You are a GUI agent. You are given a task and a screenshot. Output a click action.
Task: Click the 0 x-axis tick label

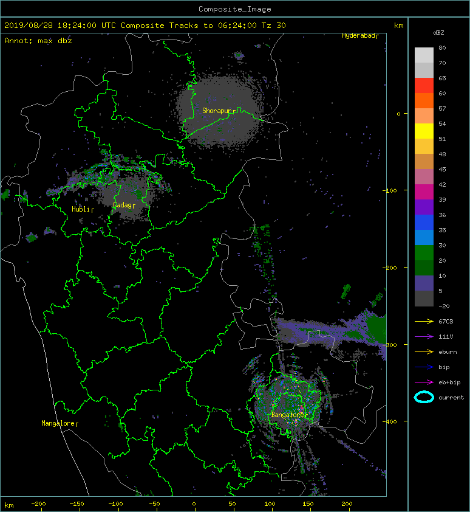click(x=194, y=504)
